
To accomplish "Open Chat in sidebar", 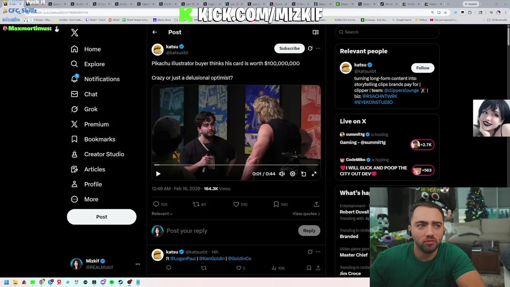I will [x=84, y=94].
